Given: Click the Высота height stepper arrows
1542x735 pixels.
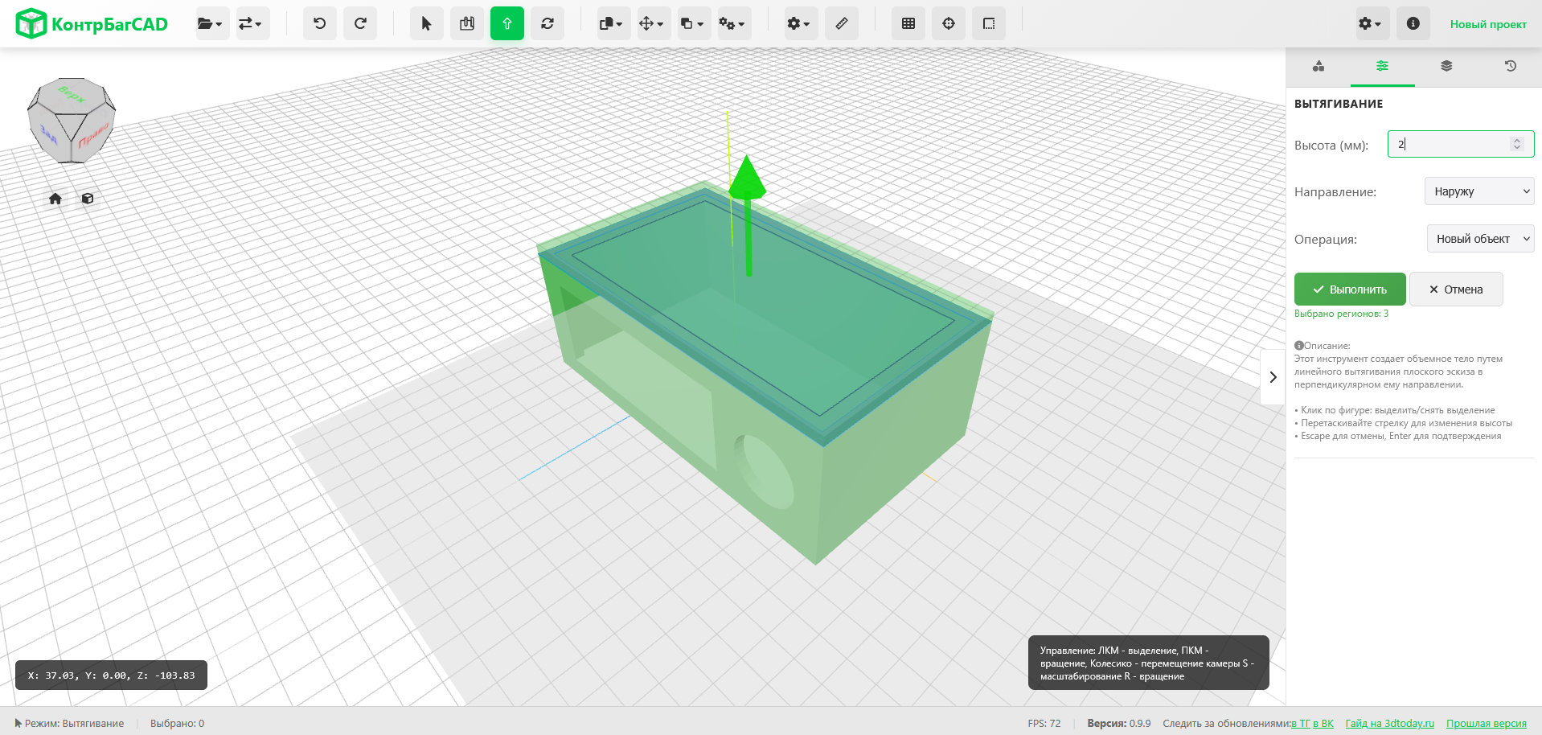Looking at the screenshot, I should tap(1517, 144).
